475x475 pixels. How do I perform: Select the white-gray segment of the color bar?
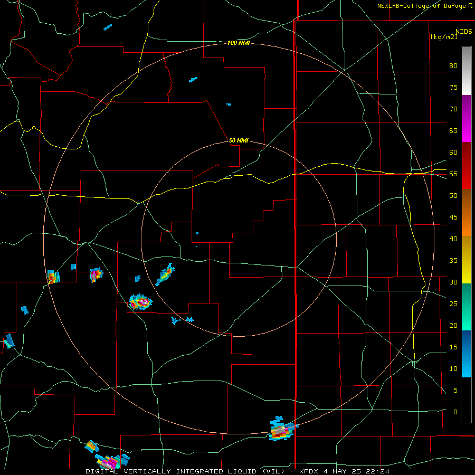click(x=466, y=71)
